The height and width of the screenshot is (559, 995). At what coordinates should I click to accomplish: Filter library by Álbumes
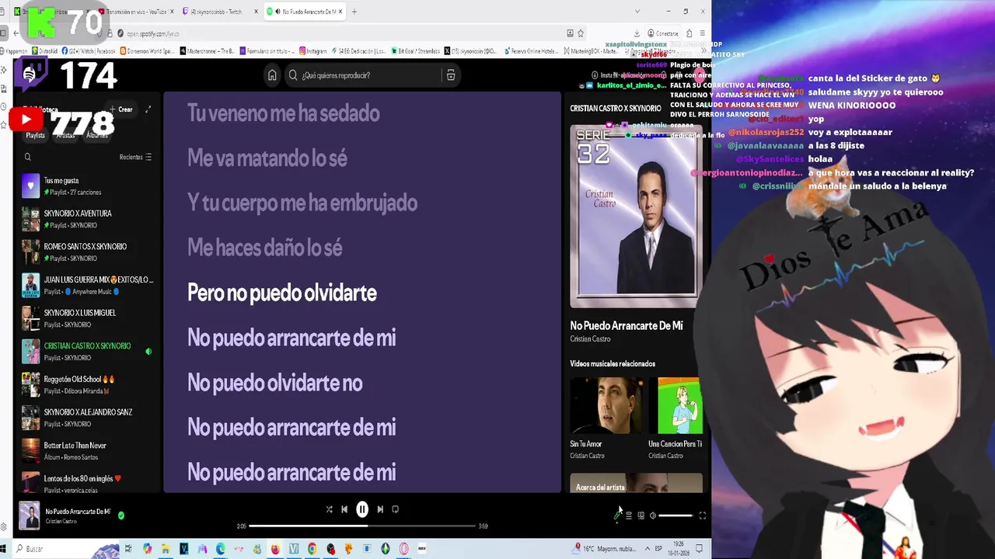click(97, 135)
